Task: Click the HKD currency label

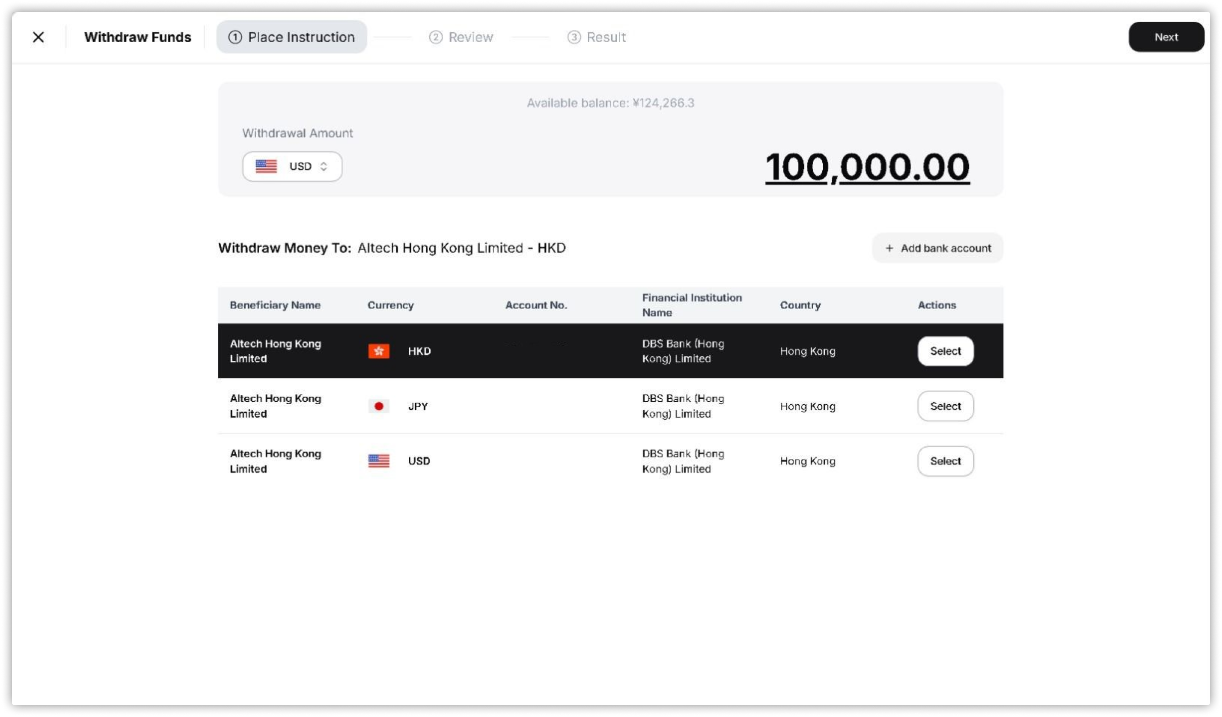Action: point(419,351)
